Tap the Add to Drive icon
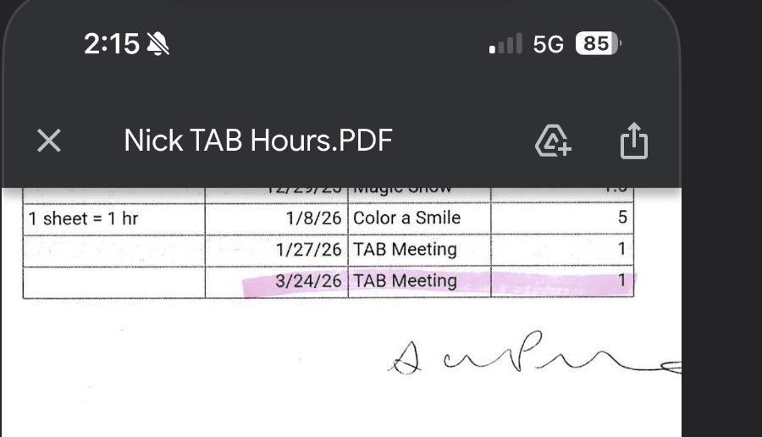 (x=553, y=141)
